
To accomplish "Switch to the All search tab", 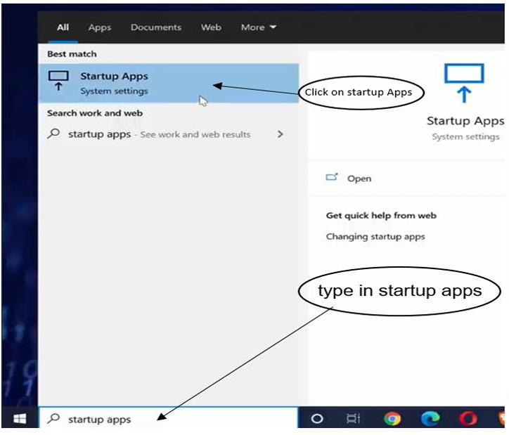I will pyautogui.click(x=63, y=27).
